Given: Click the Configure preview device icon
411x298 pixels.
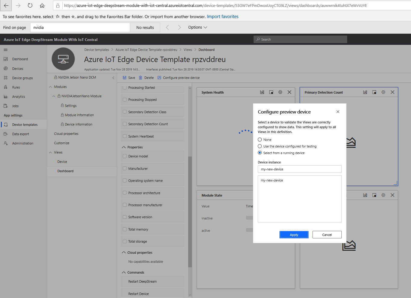Looking at the screenshot, I should tap(159, 78).
